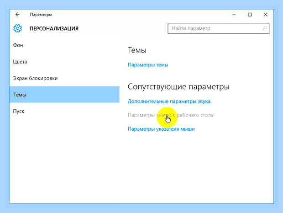Open "Параметры указателя мыши" link
283x213 pixels.
click(161, 129)
